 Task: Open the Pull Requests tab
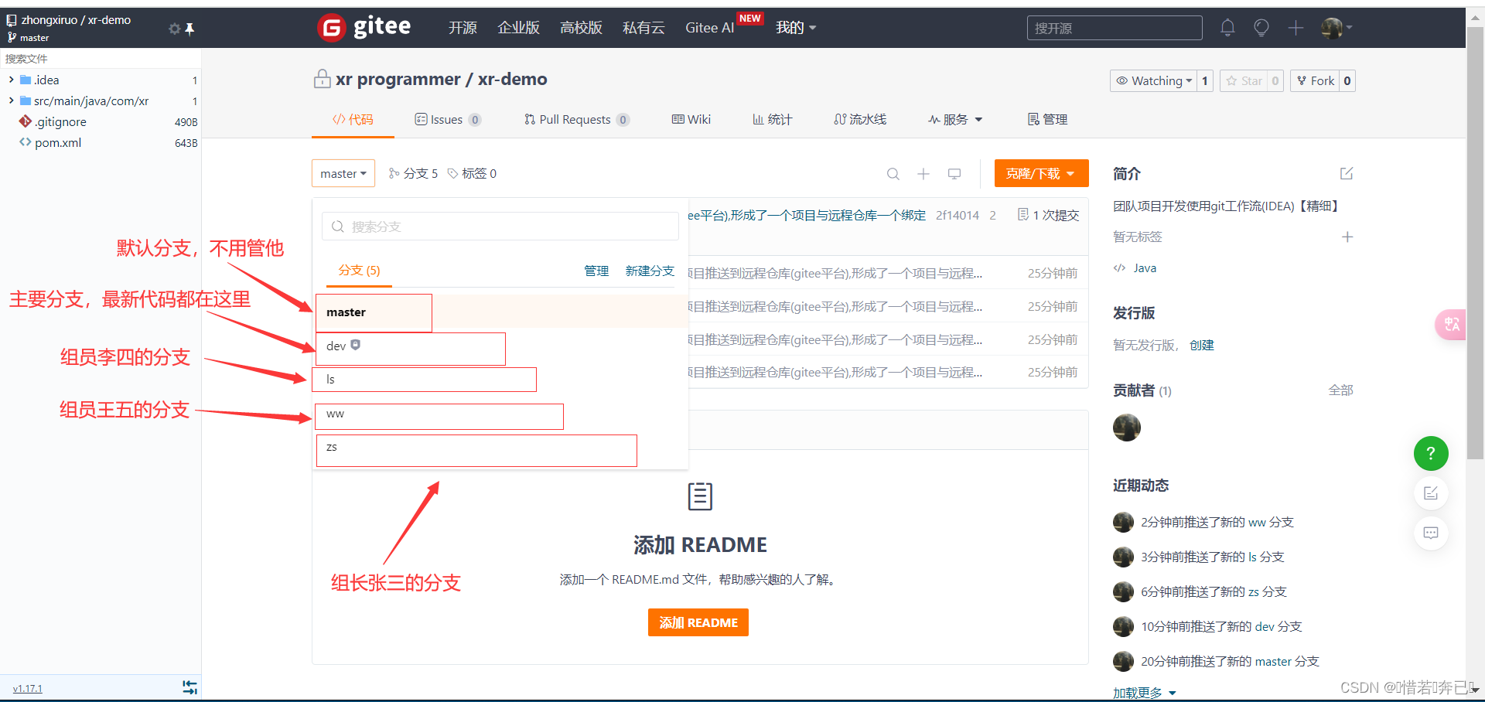click(x=577, y=119)
